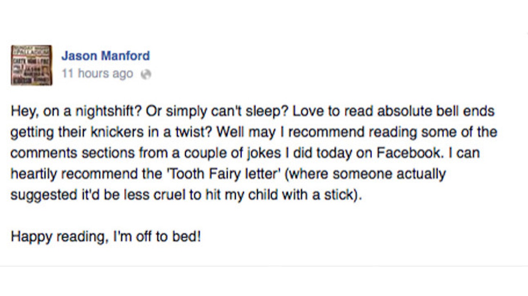The height and width of the screenshot is (296, 528).
Task: Open the Jason Manford profile name link
Action: (x=106, y=56)
